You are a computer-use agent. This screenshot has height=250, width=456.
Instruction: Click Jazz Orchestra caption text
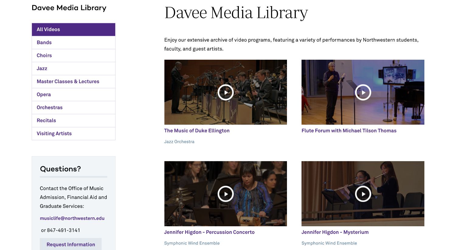[x=179, y=142]
